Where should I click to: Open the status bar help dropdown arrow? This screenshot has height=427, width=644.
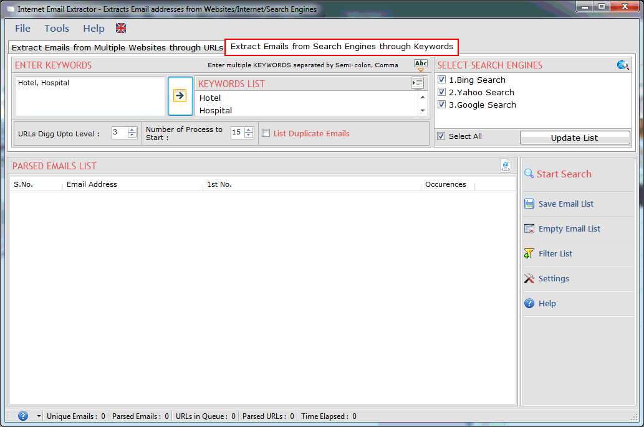tap(39, 416)
